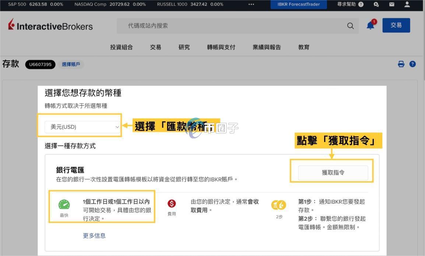Open the 美元(USD) currency dropdown
425x256 pixels.
point(82,127)
